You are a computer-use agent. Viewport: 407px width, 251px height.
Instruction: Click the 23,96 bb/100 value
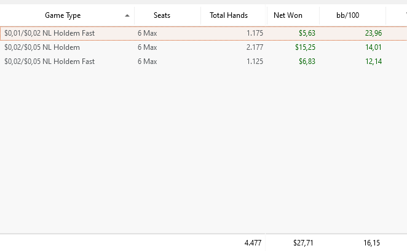[x=373, y=33]
